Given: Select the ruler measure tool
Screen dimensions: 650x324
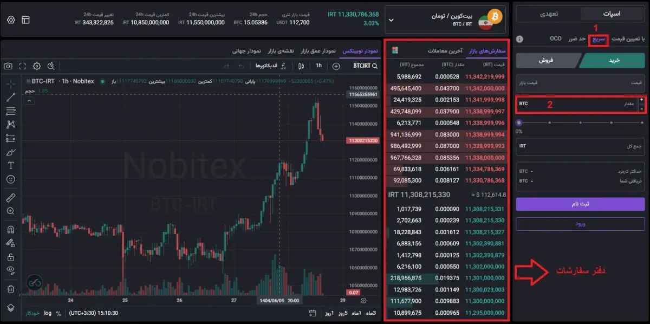Looking at the screenshot, I should click(11, 197).
